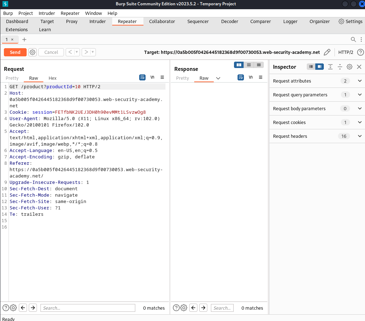Open the Help menu

(113, 13)
